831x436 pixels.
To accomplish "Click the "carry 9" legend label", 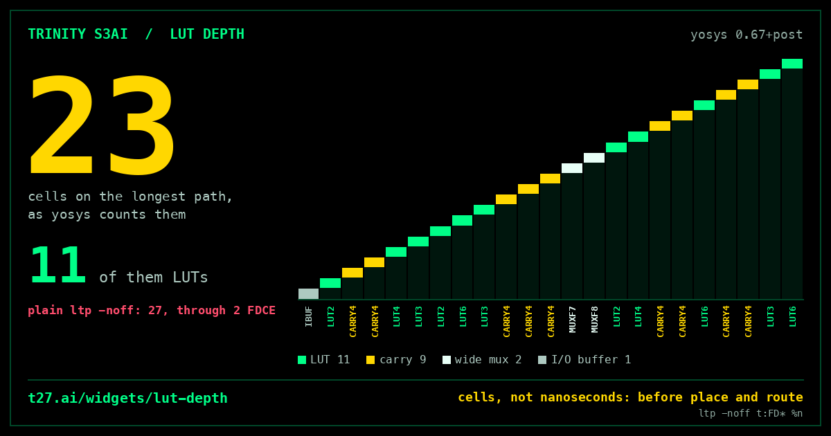I will pos(402,360).
